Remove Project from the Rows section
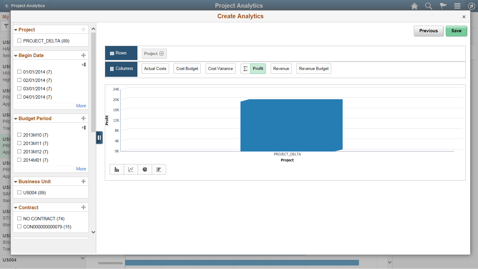Viewport: 478px width, 269px height. 162,54
